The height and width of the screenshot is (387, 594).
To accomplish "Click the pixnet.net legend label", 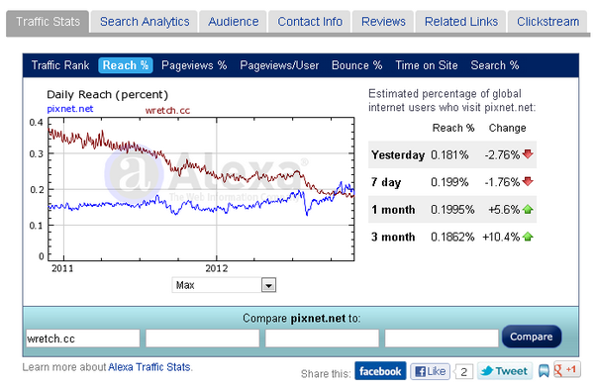I will [70, 109].
